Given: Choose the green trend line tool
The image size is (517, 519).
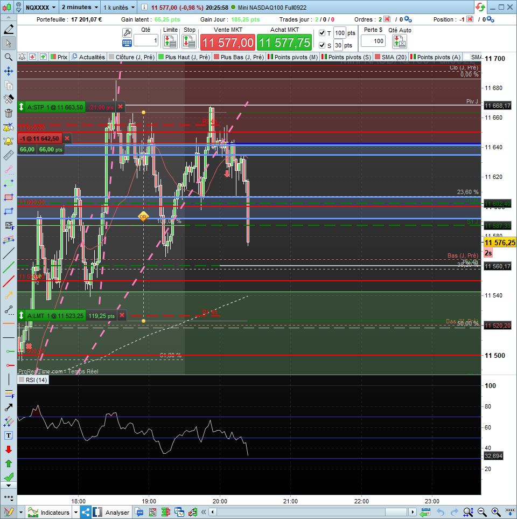Looking at the screenshot, I should pos(9,267).
